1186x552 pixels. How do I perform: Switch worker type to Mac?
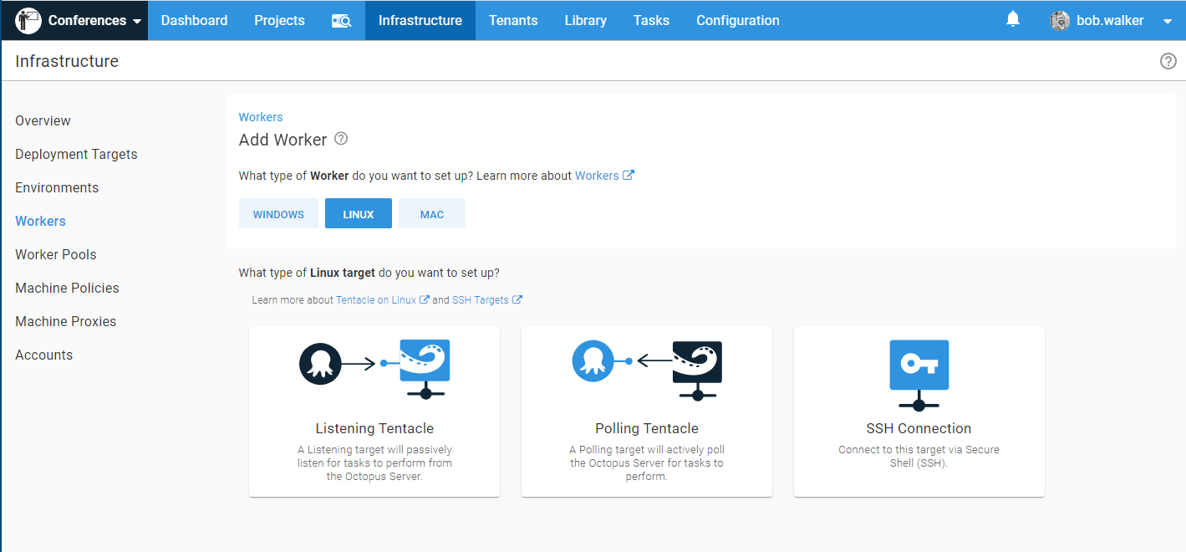coord(432,214)
